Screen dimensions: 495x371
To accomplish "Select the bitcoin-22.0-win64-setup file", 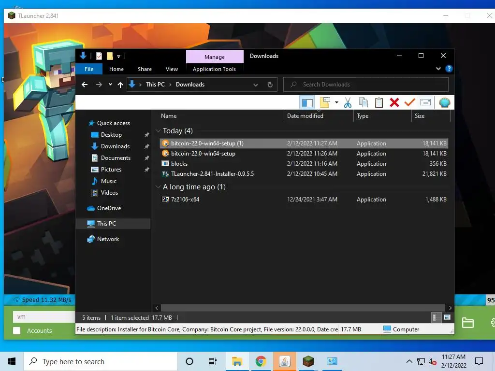I will pos(304,153).
